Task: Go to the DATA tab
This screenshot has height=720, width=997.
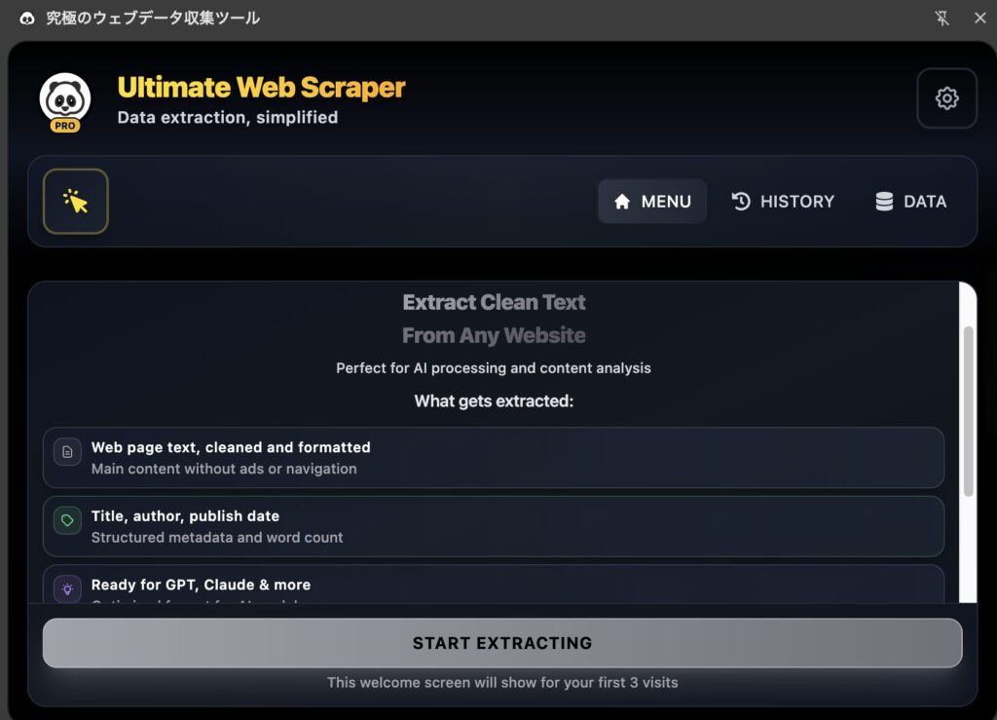Action: 910,202
